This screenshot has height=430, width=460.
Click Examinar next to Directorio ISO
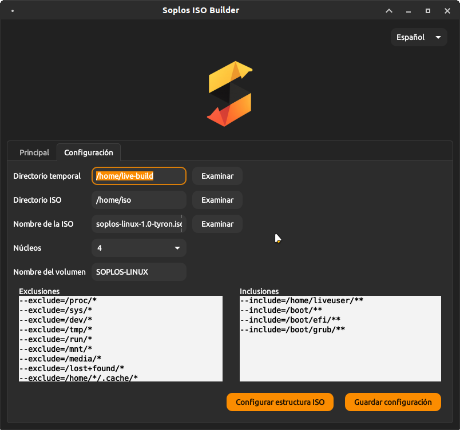click(x=217, y=200)
